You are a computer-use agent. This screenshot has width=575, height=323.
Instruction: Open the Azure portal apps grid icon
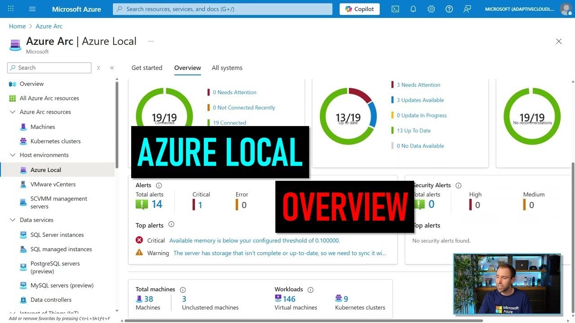point(11,9)
